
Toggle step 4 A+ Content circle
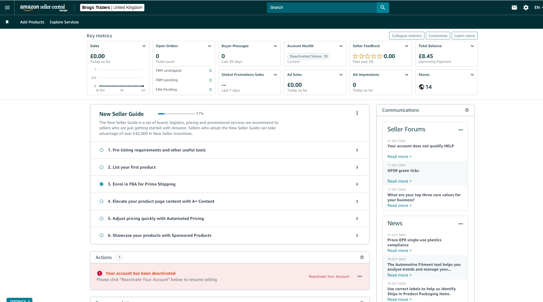(101, 201)
